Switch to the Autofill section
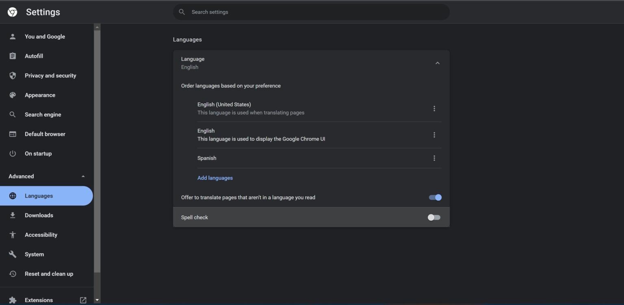 pos(13,56)
